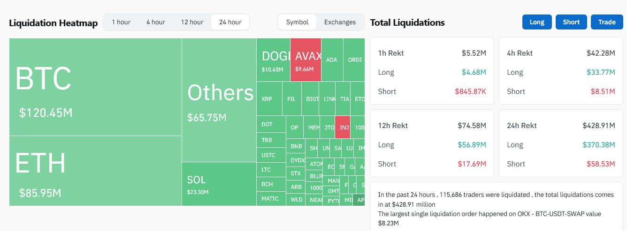The height and width of the screenshot is (231, 627).
Task: Select the Others heatmap block
Action: click(219, 100)
